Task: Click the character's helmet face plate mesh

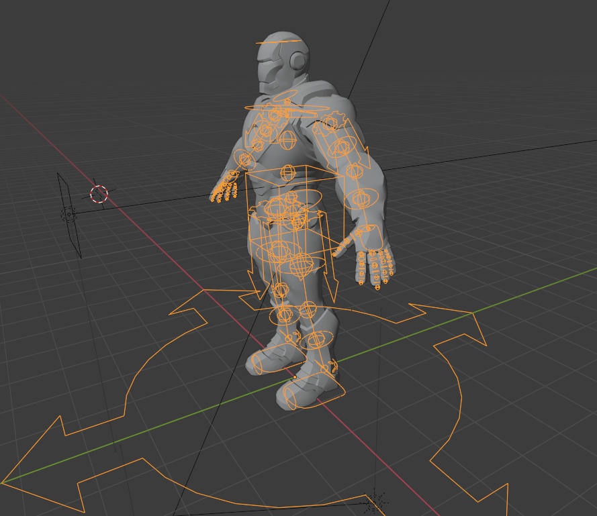Action: coord(269,72)
